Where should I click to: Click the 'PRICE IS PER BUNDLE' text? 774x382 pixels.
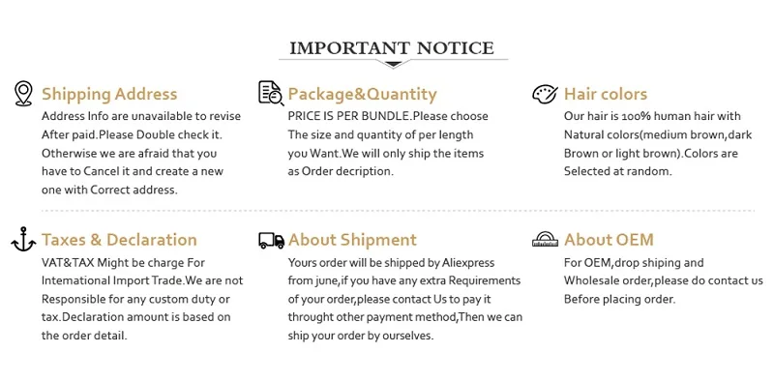(x=349, y=116)
